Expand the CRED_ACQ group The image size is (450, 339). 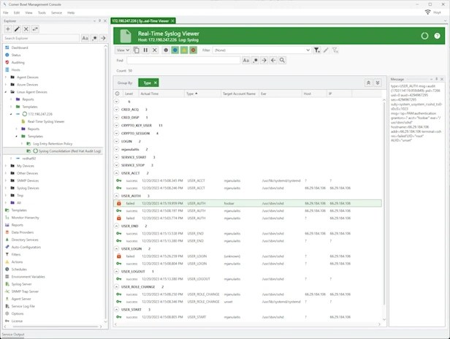coord(117,110)
